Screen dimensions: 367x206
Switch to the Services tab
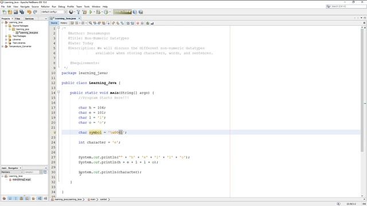[x=29, y=18]
